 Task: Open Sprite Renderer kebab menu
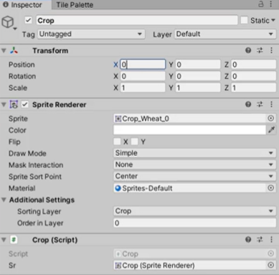271,104
